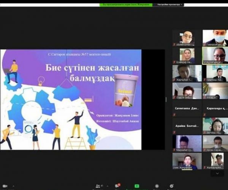228x190 pixels.
Task: Select the Қарағанды participant tile
Action: point(215,108)
